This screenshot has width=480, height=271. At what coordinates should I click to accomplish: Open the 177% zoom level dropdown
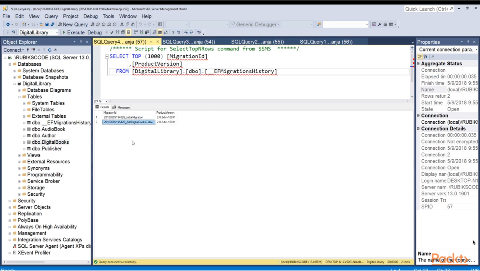[106, 102]
